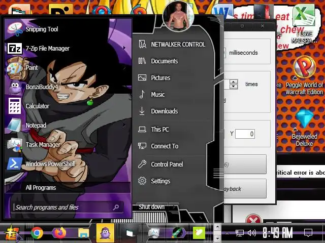Open File Explorer from the taskbar

pos(83,233)
